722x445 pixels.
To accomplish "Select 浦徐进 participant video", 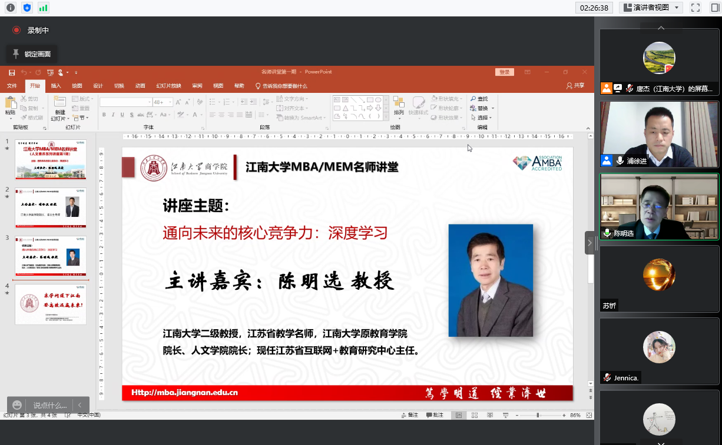I will pos(660,135).
